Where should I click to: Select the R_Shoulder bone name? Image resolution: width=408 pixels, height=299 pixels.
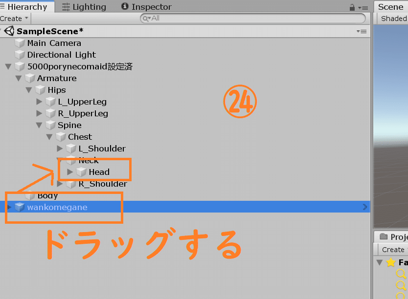click(x=103, y=184)
